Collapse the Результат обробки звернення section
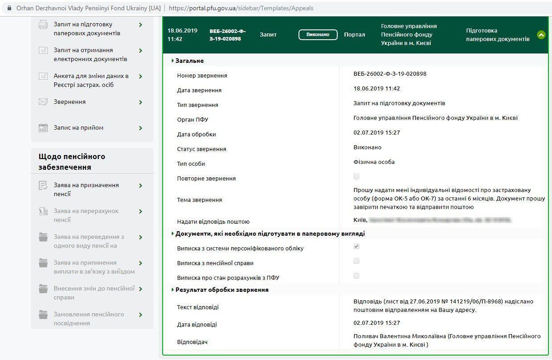The height and width of the screenshot is (360, 552). tap(172, 290)
